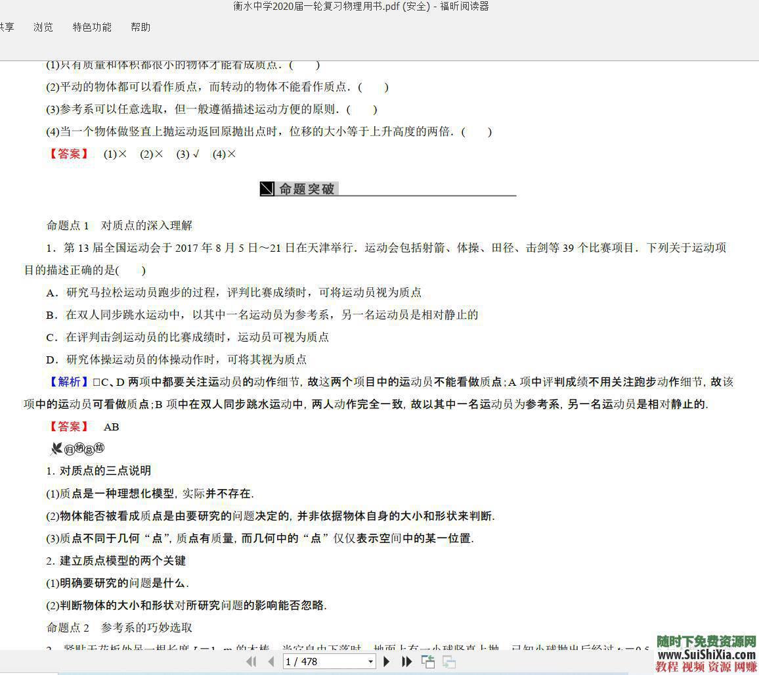
Task: Click the red 【解析】 label in the text
Action: pyautogui.click(x=68, y=382)
